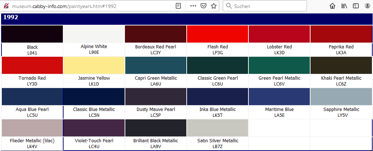Bookmark this page with the star icon

[x=214, y=6]
